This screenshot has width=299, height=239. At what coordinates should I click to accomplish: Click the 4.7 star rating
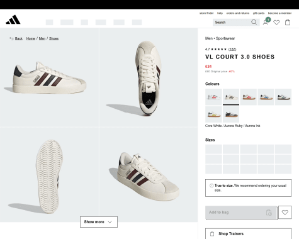point(216,49)
